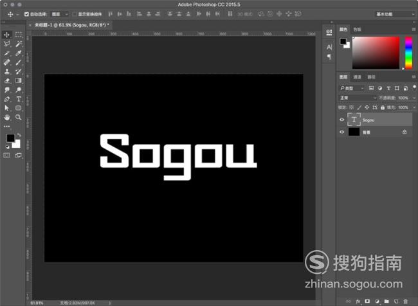Open the Color panel flyout menu
This screenshot has width=418, height=306.
[x=413, y=30]
